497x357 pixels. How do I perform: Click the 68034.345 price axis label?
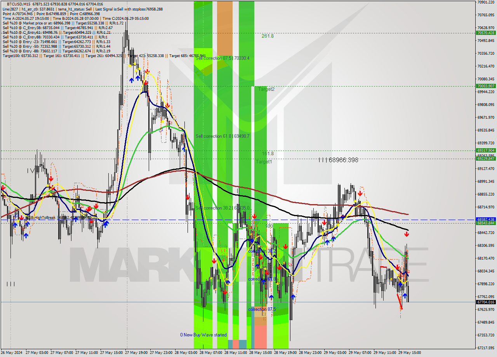(486, 271)
